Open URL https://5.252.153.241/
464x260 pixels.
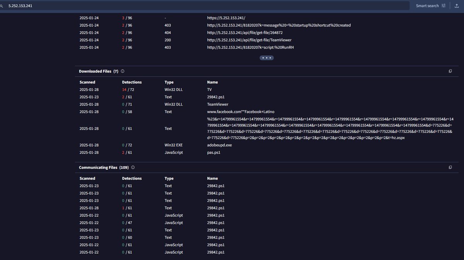pos(226,18)
